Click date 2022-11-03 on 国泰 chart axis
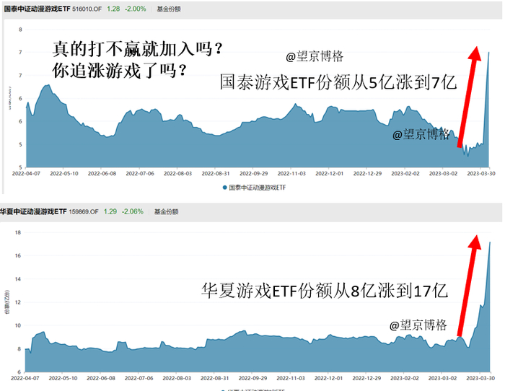Image resolution: width=505 pixels, height=391 pixels. pyautogui.click(x=291, y=174)
